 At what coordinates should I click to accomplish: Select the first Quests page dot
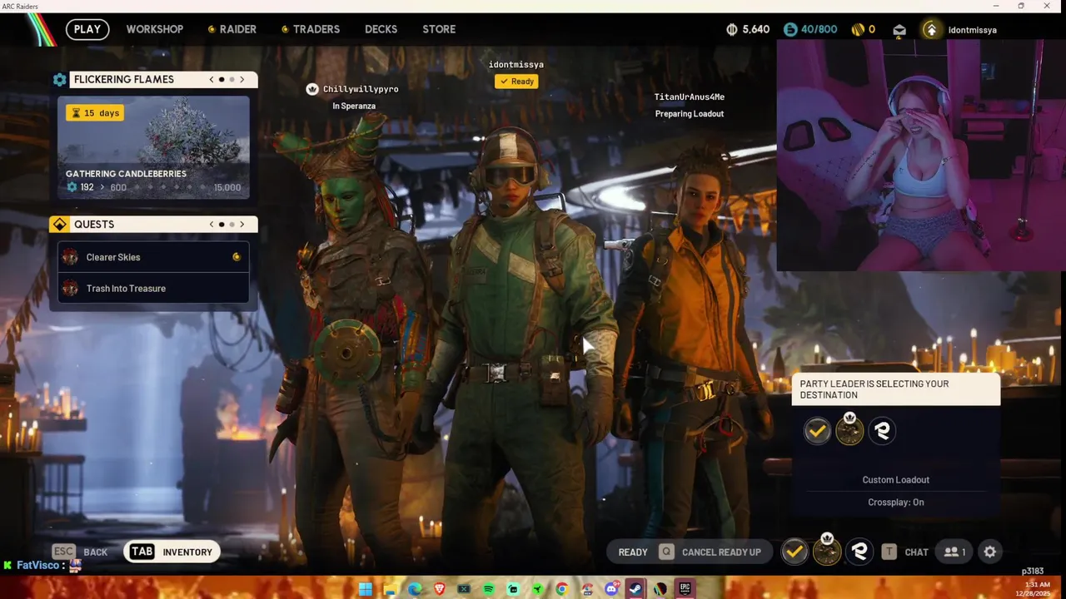coord(222,225)
